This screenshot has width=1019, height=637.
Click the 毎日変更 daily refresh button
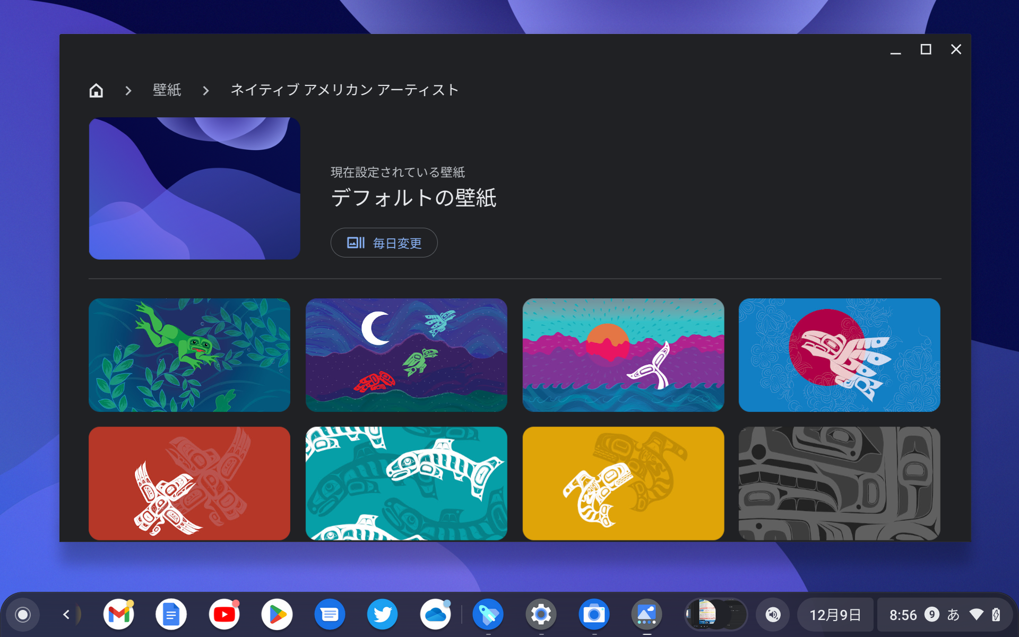pos(384,243)
